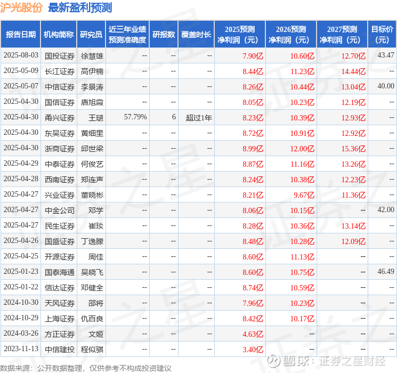This screenshot has width=397, height=373.
Task: Click the 2023-11-13 report date
Action: (21, 348)
